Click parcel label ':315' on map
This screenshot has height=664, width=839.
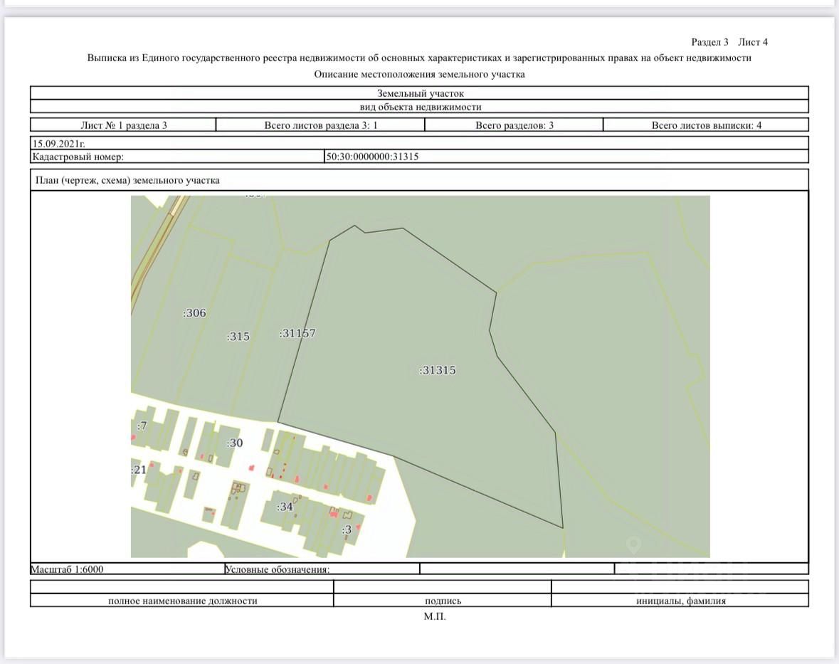tap(238, 337)
